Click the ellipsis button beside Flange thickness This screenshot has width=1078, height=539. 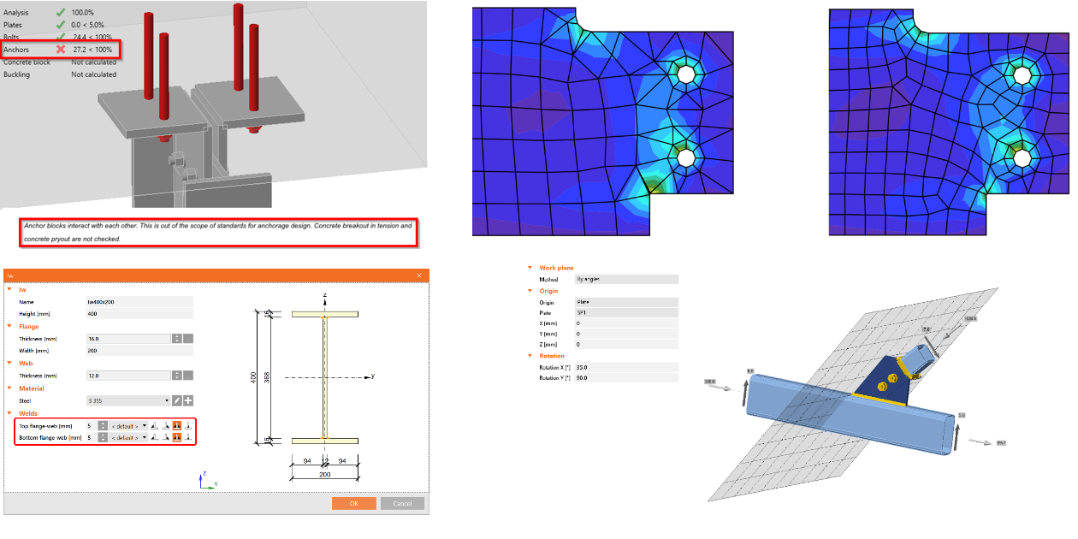coord(188,339)
